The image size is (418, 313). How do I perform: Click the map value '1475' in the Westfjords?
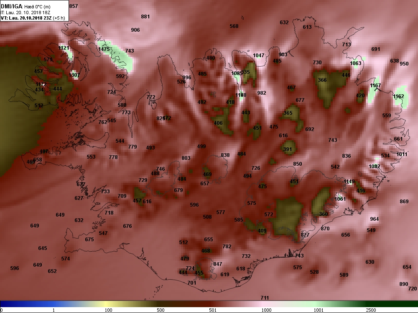point(104,49)
